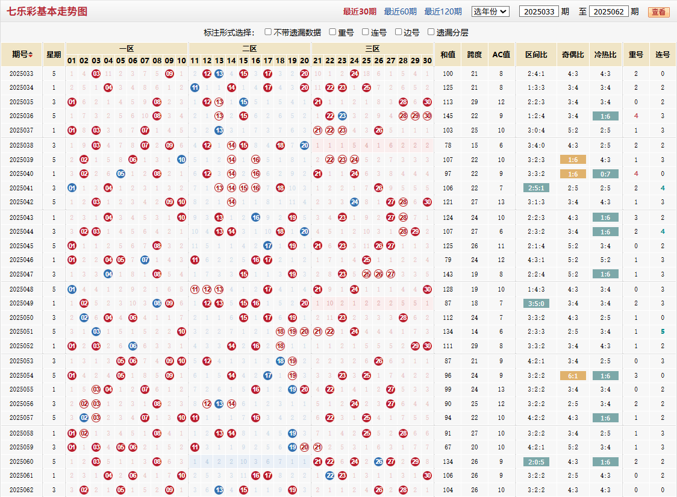Click highlighted 2:5:1 zone ratio in row 2025041
The width and height of the screenshot is (677, 497).
(x=536, y=188)
